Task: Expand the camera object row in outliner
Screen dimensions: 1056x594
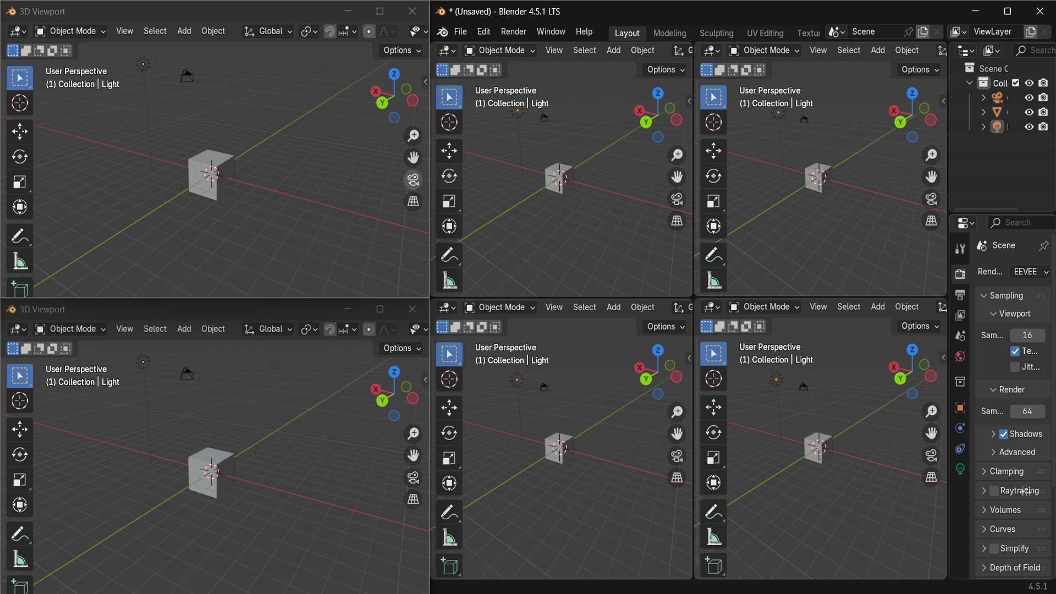Action: pyautogui.click(x=983, y=97)
